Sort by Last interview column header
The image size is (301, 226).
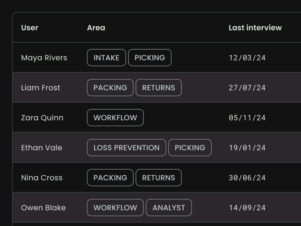point(255,28)
